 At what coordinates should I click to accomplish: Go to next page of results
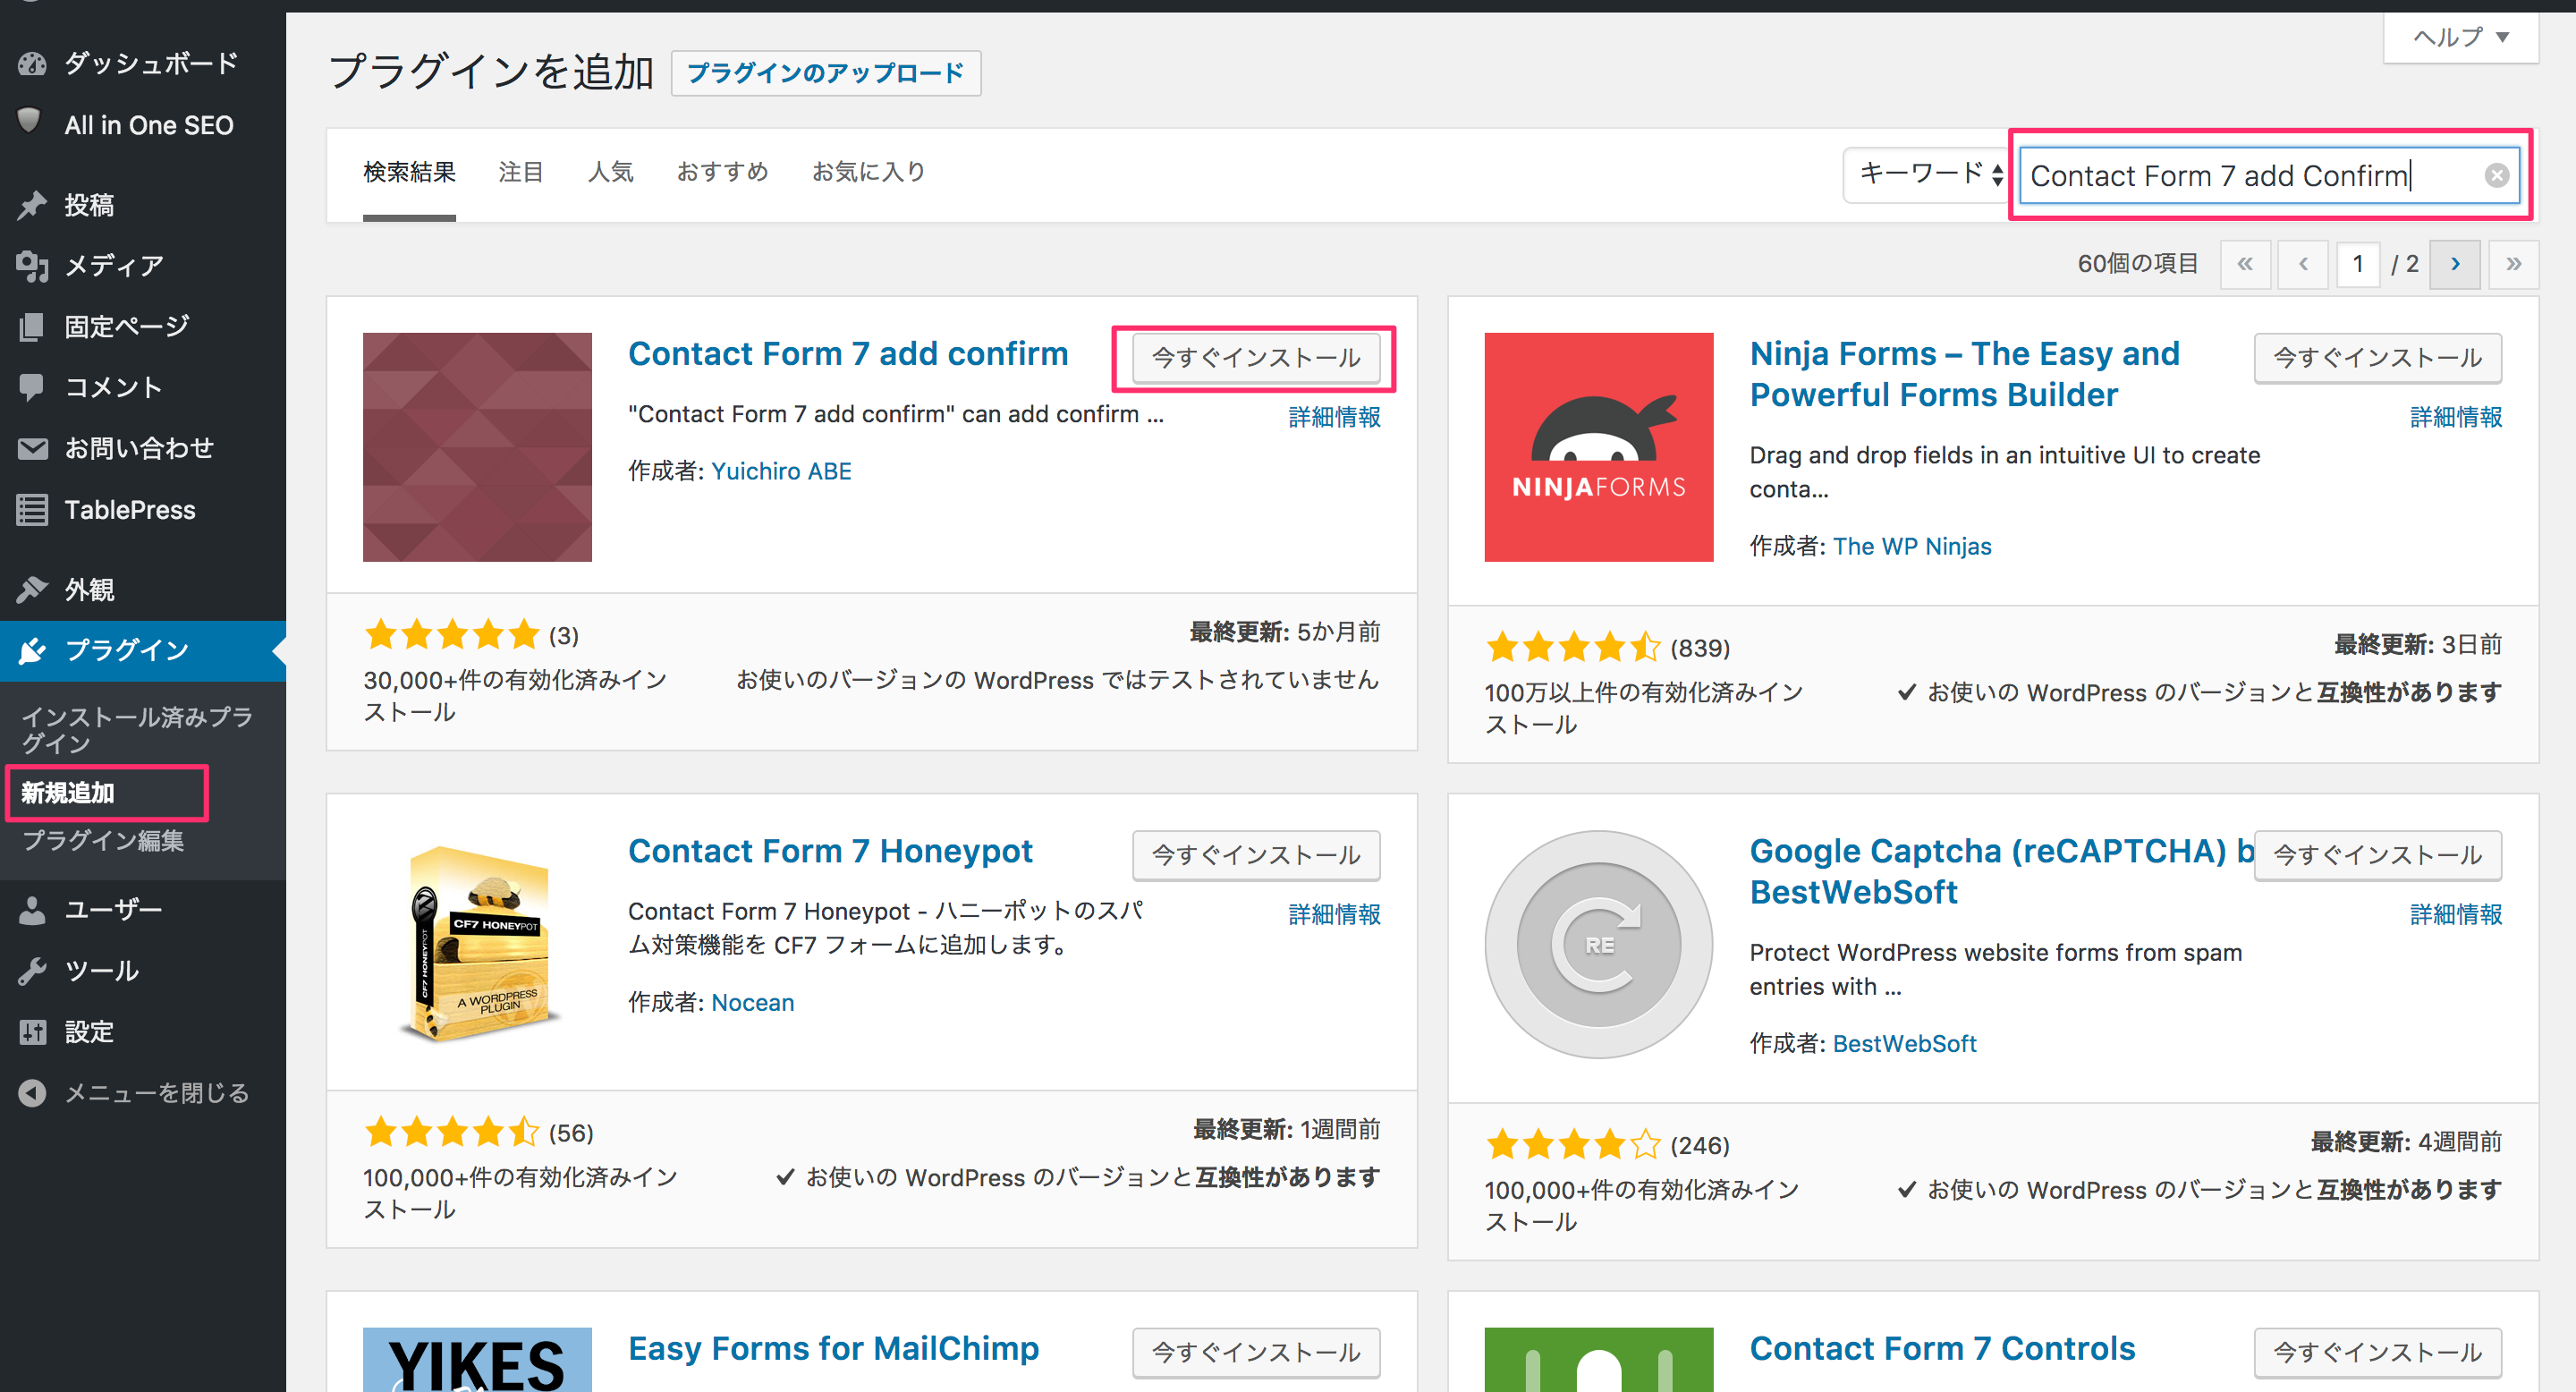(2455, 265)
